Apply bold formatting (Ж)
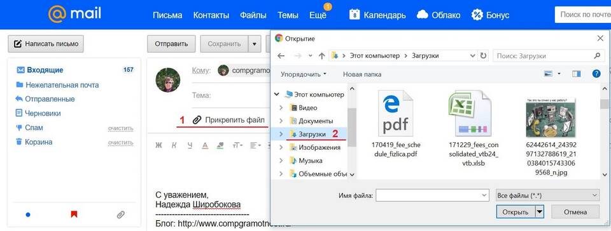This screenshot has height=231, width=611. [x=158, y=145]
